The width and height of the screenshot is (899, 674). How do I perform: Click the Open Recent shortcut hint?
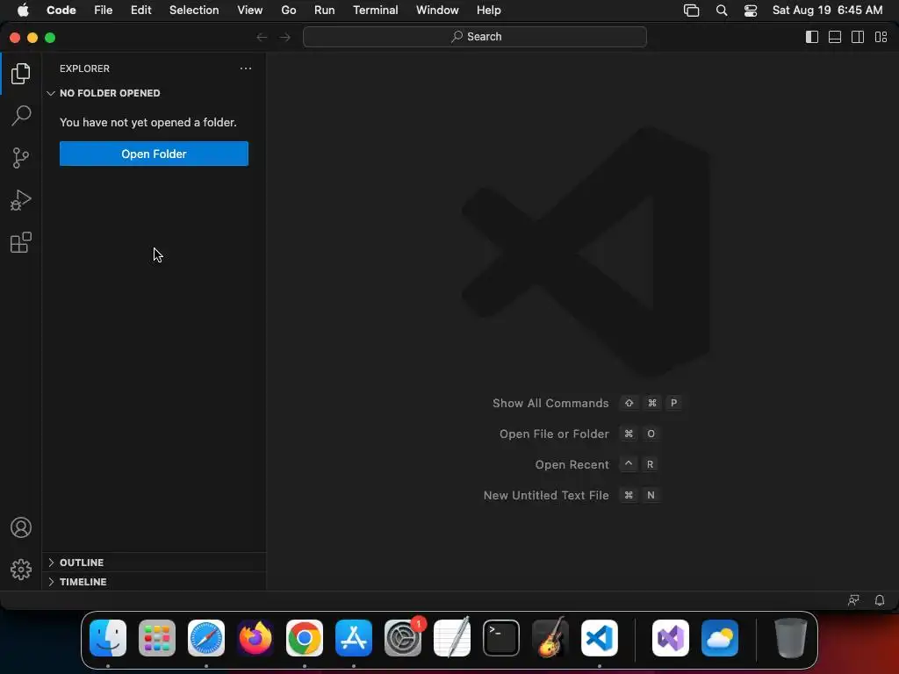coord(596,464)
